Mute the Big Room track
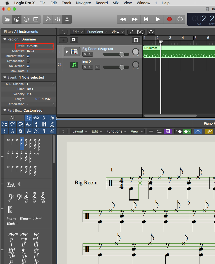This screenshot has width=215, height=264. coord(85,54)
